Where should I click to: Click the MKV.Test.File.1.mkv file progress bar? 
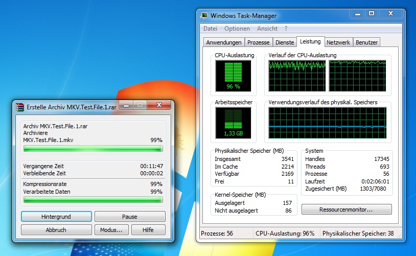click(93, 149)
